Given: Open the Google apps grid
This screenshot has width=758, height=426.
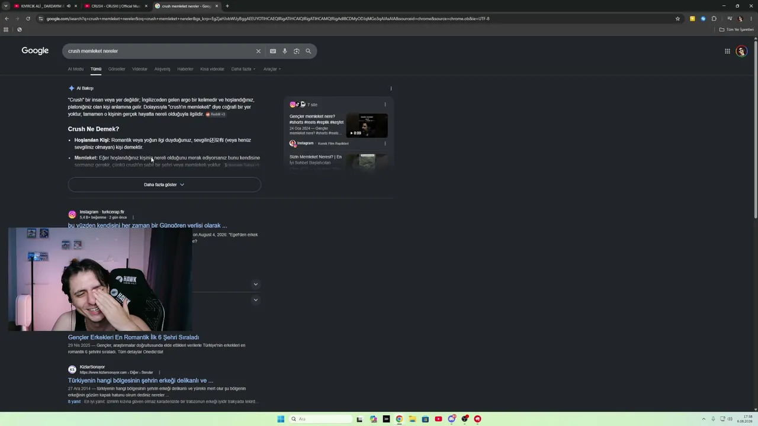Looking at the screenshot, I should [727, 51].
